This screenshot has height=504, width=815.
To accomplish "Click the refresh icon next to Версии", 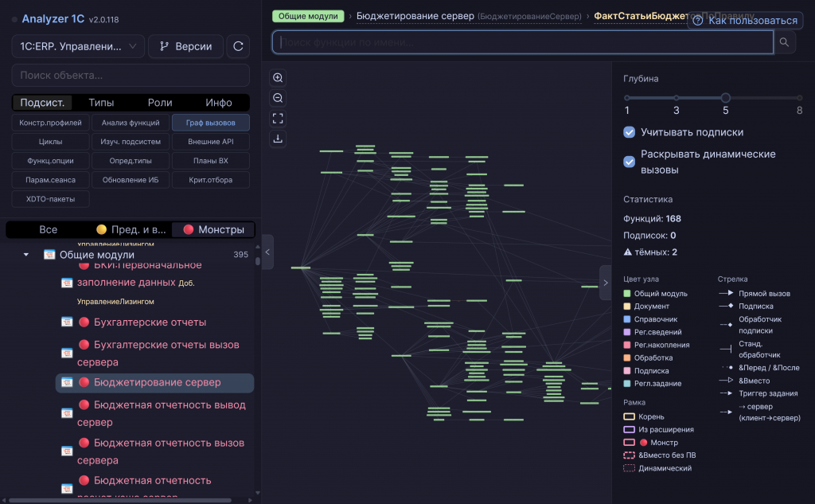I will 238,46.
